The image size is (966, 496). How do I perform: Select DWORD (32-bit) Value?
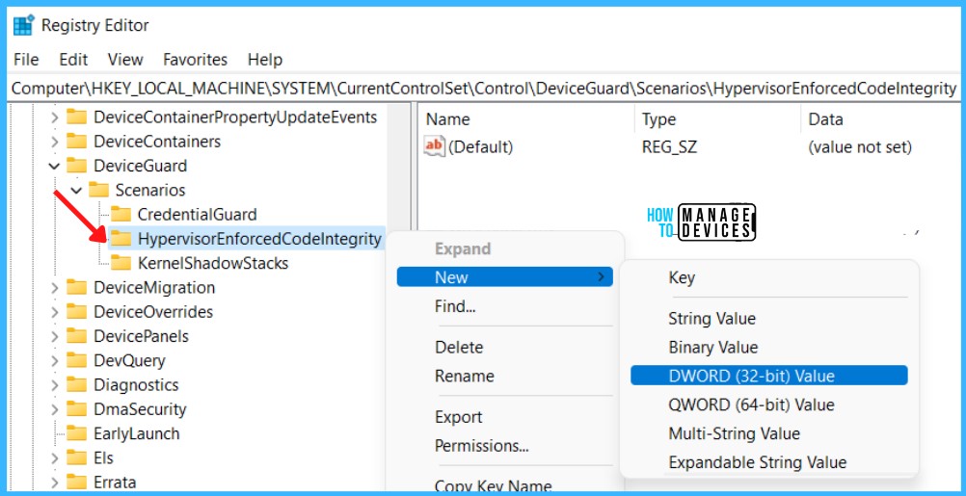[x=769, y=376]
